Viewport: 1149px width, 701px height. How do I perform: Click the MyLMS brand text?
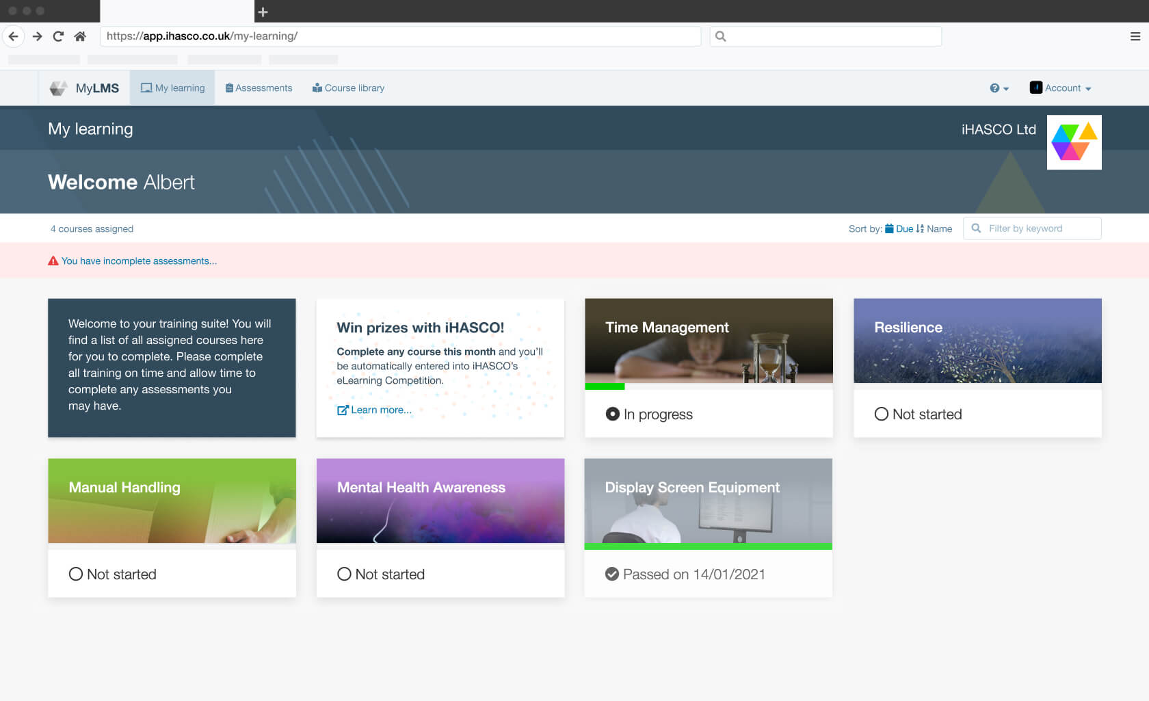97,88
